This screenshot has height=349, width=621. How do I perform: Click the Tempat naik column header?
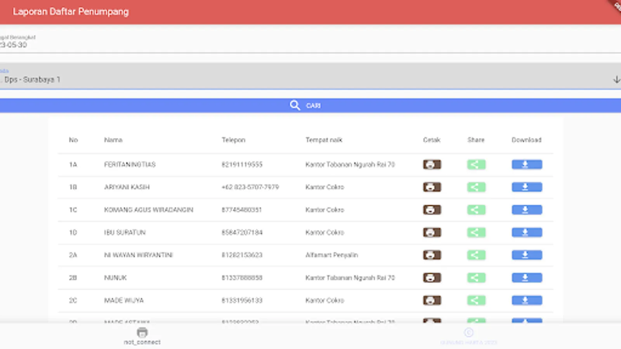pos(324,140)
